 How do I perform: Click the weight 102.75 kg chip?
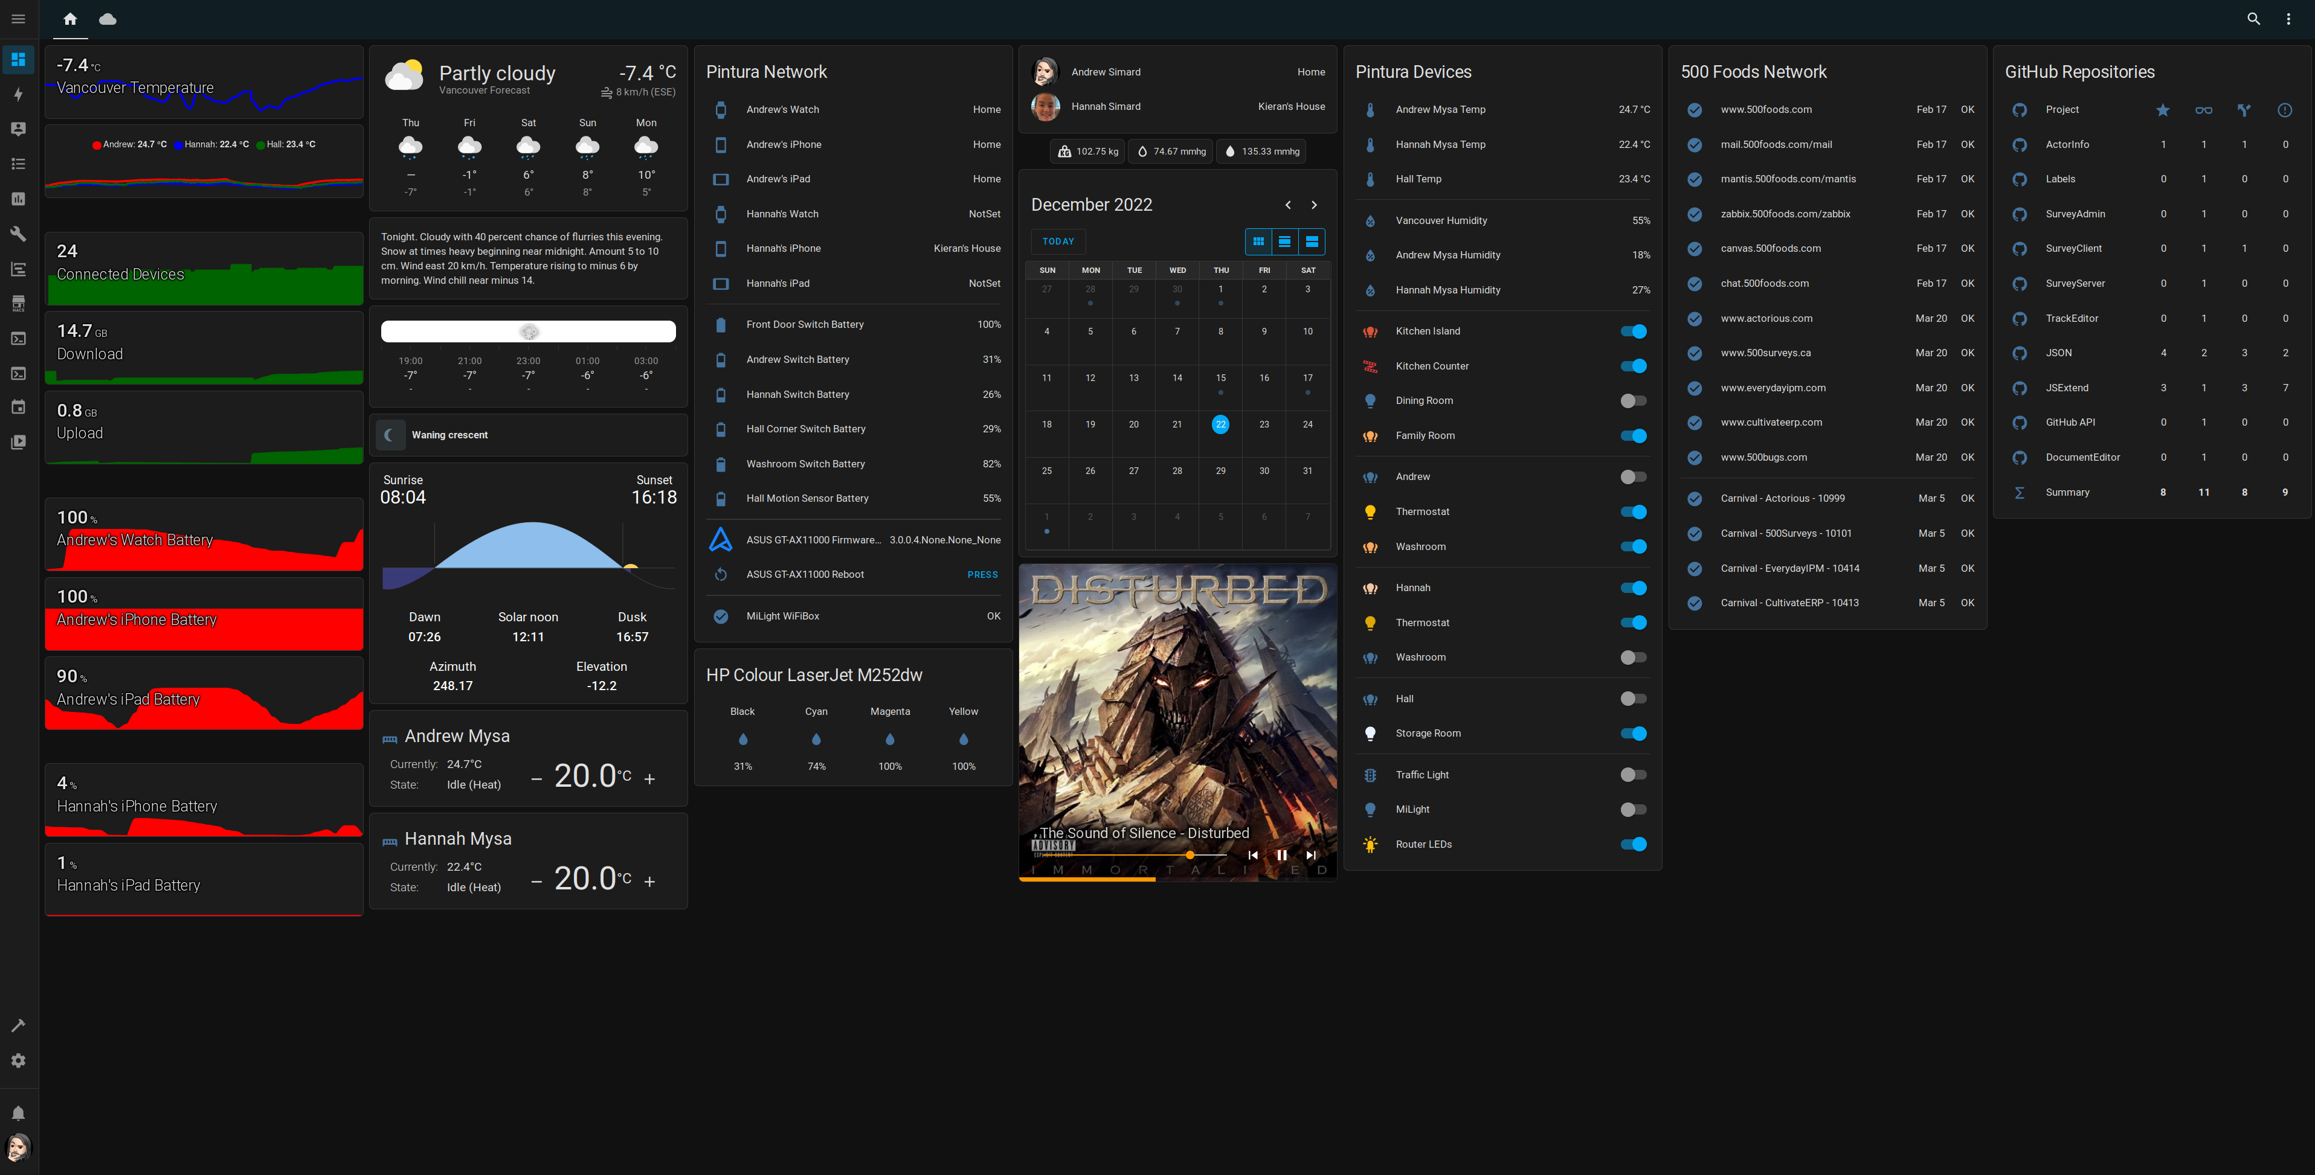[x=1087, y=152]
